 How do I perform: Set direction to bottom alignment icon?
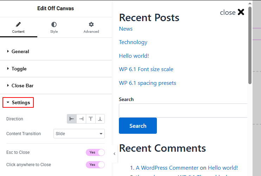[100, 119]
